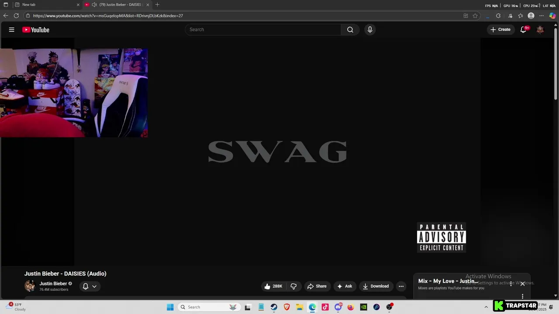Image resolution: width=559 pixels, height=314 pixels.
Task: Open OBS Studio from taskbar
Action: point(390,307)
